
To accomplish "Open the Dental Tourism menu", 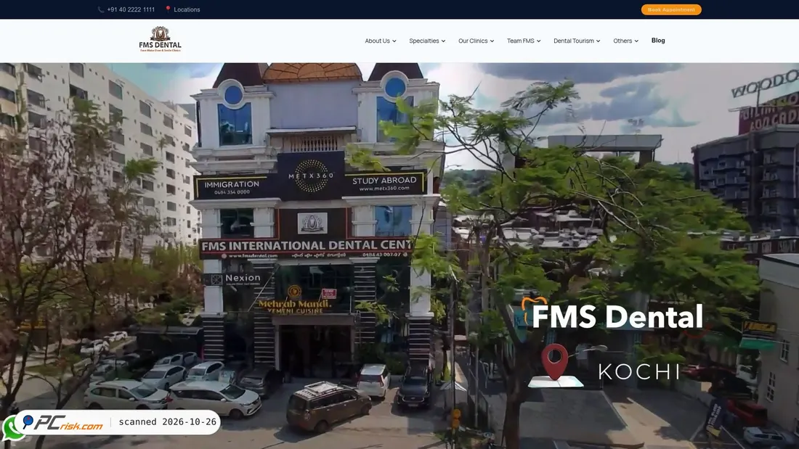I will point(574,41).
